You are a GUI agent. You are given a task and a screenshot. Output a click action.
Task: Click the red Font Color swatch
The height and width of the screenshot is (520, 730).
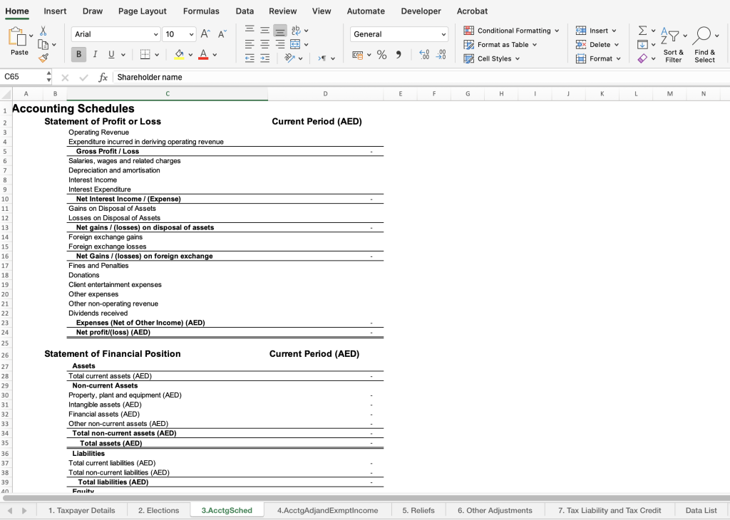click(x=204, y=57)
